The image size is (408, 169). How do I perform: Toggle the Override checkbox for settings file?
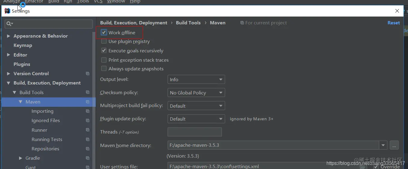coord(376,166)
